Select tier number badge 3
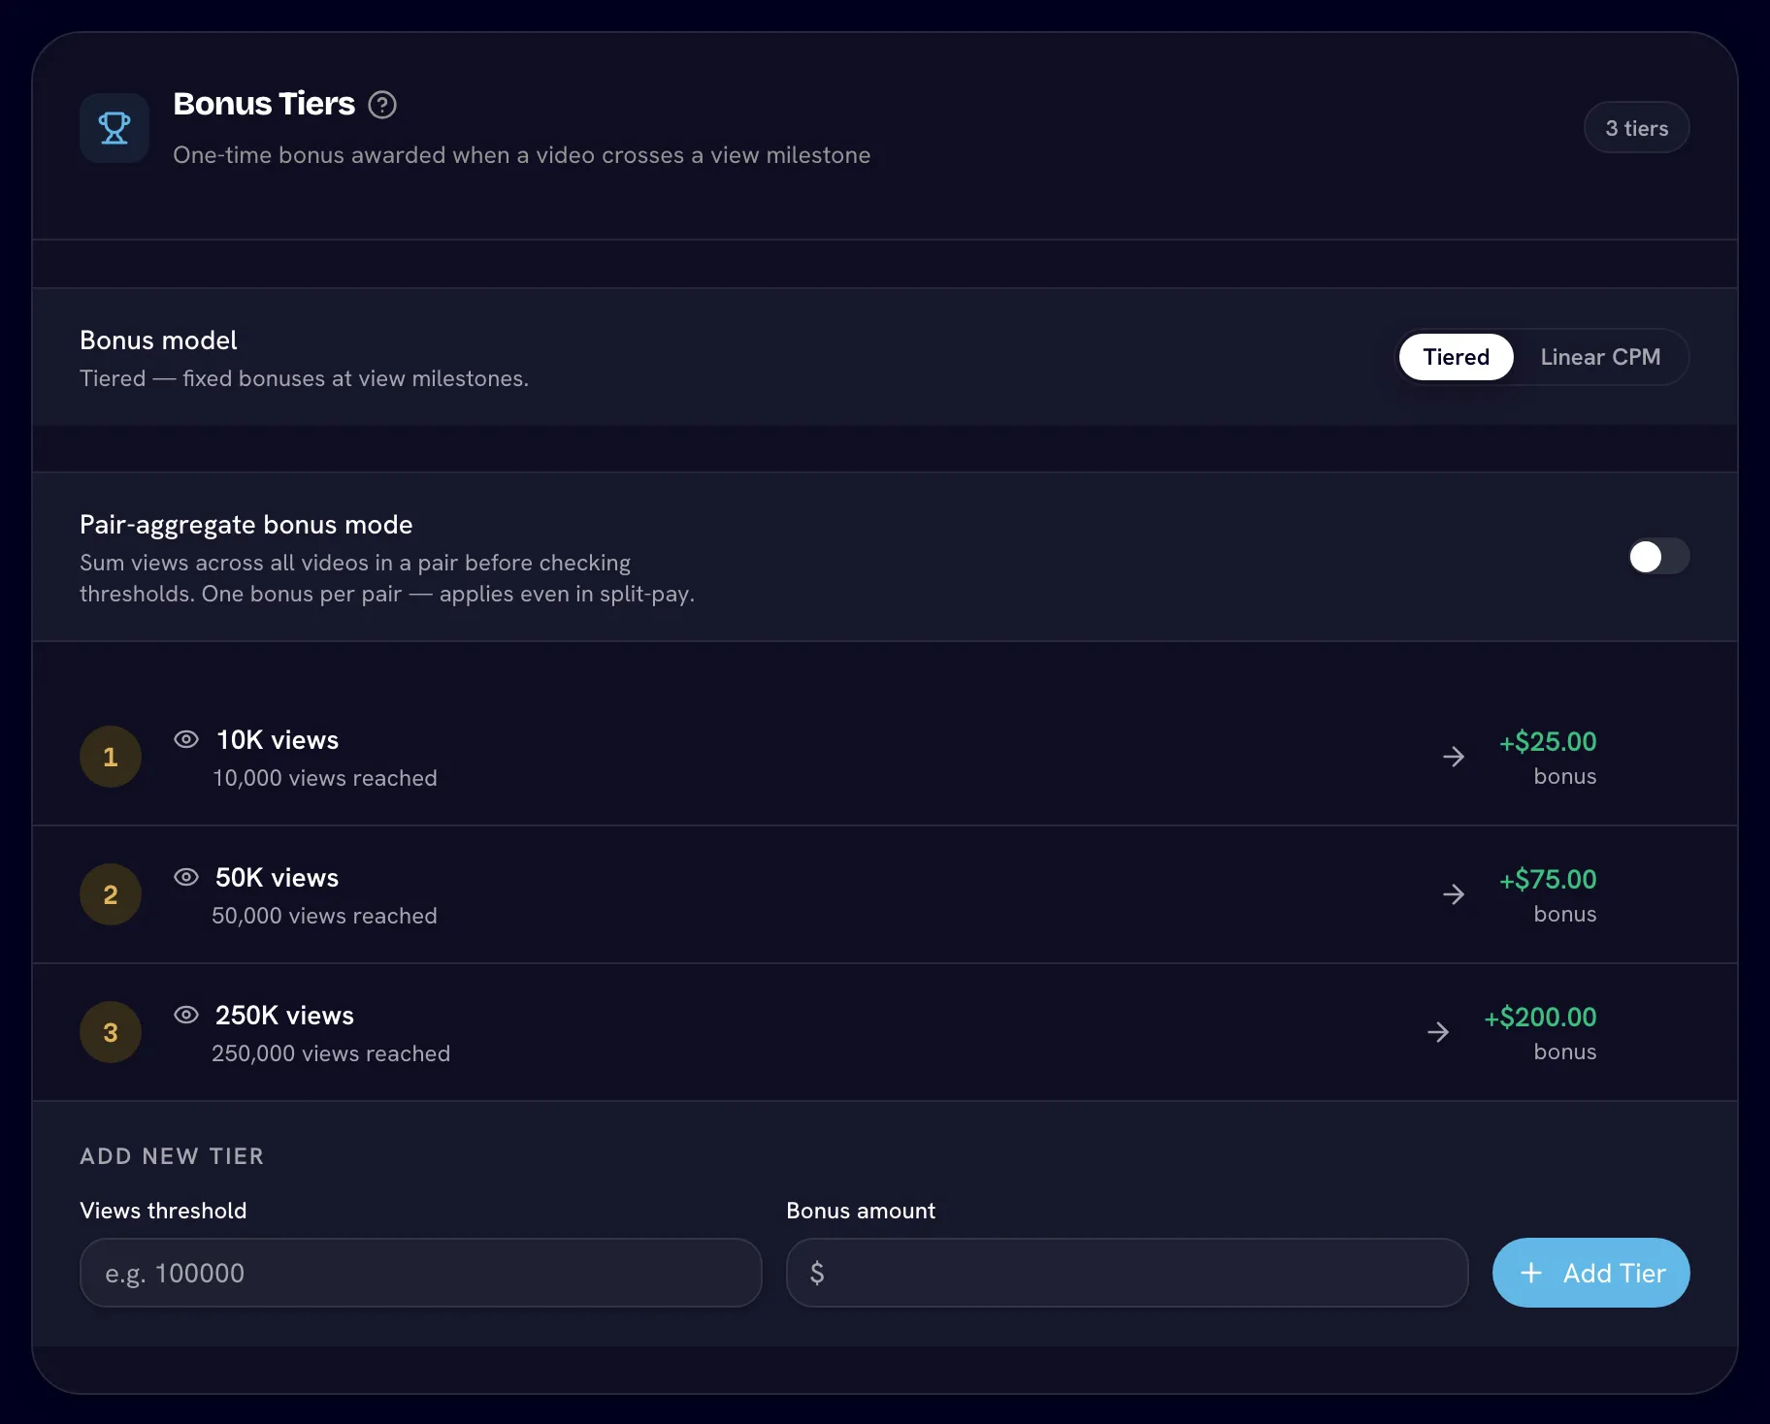 [111, 1032]
